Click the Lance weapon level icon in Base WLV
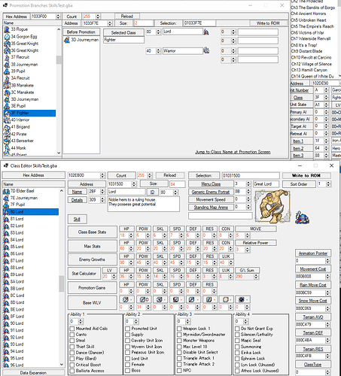This screenshot has width=341, height=376. pos(142,299)
